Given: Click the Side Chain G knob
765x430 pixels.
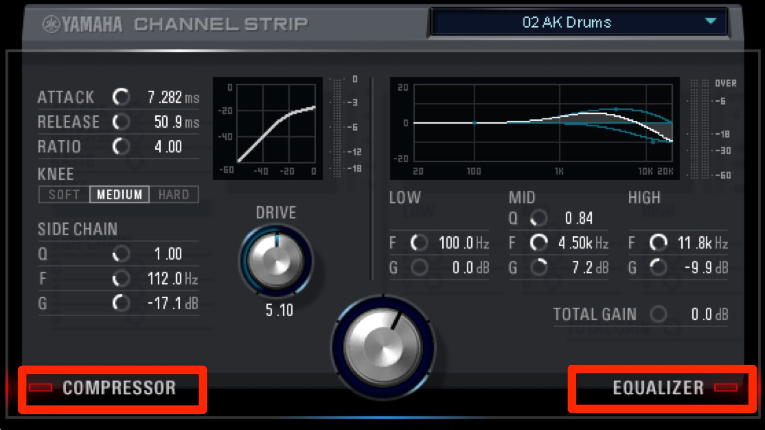Looking at the screenshot, I should [x=121, y=303].
